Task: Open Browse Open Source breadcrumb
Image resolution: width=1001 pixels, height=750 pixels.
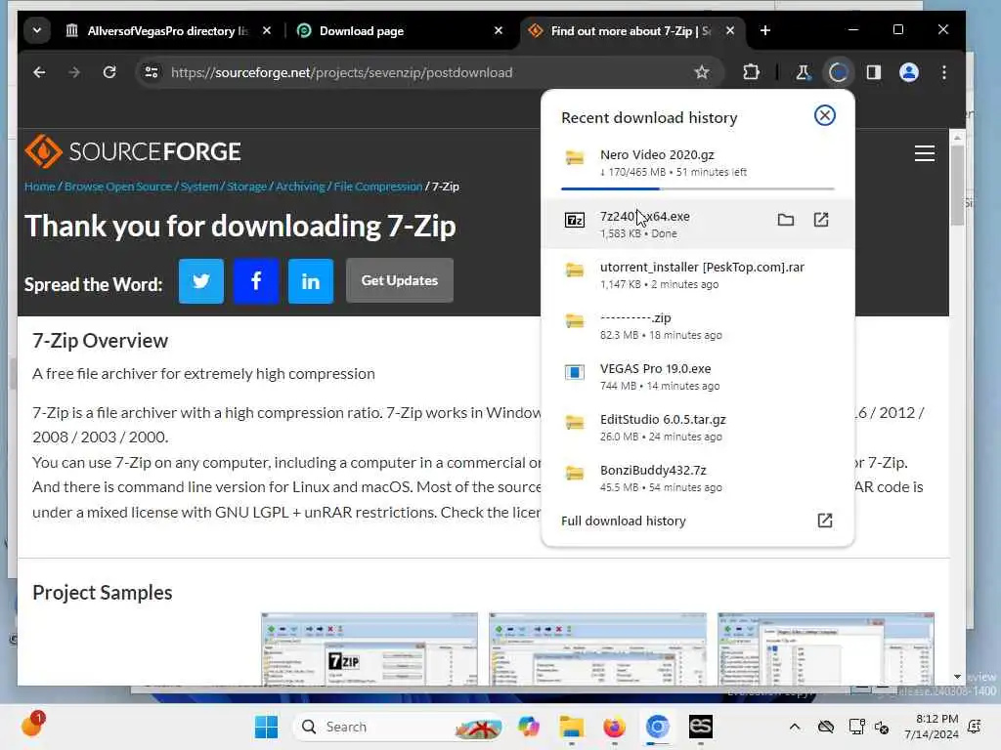Action: click(118, 187)
